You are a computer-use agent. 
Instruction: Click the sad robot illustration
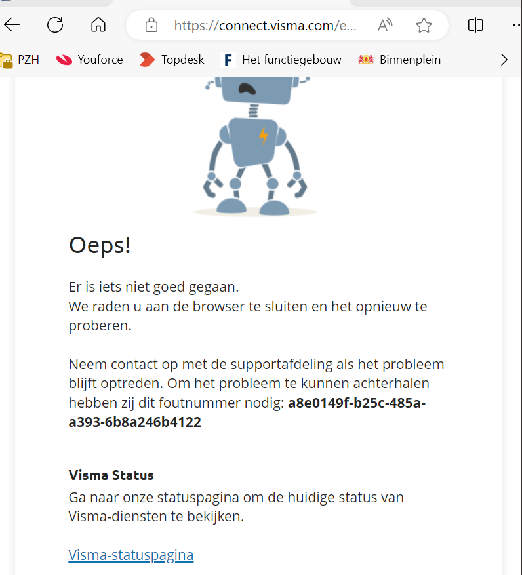(x=255, y=146)
